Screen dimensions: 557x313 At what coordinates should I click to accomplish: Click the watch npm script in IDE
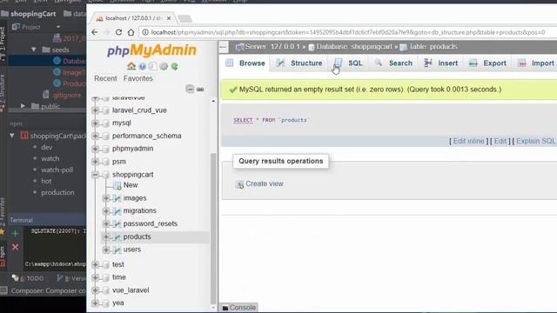coord(50,158)
